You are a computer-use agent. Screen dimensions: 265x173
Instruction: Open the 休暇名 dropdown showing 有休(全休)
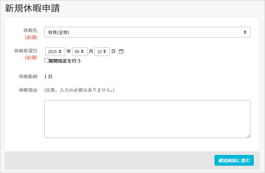(147, 32)
